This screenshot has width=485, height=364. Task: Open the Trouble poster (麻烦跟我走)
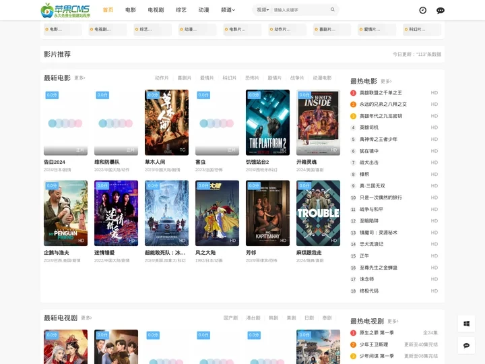coord(318,213)
